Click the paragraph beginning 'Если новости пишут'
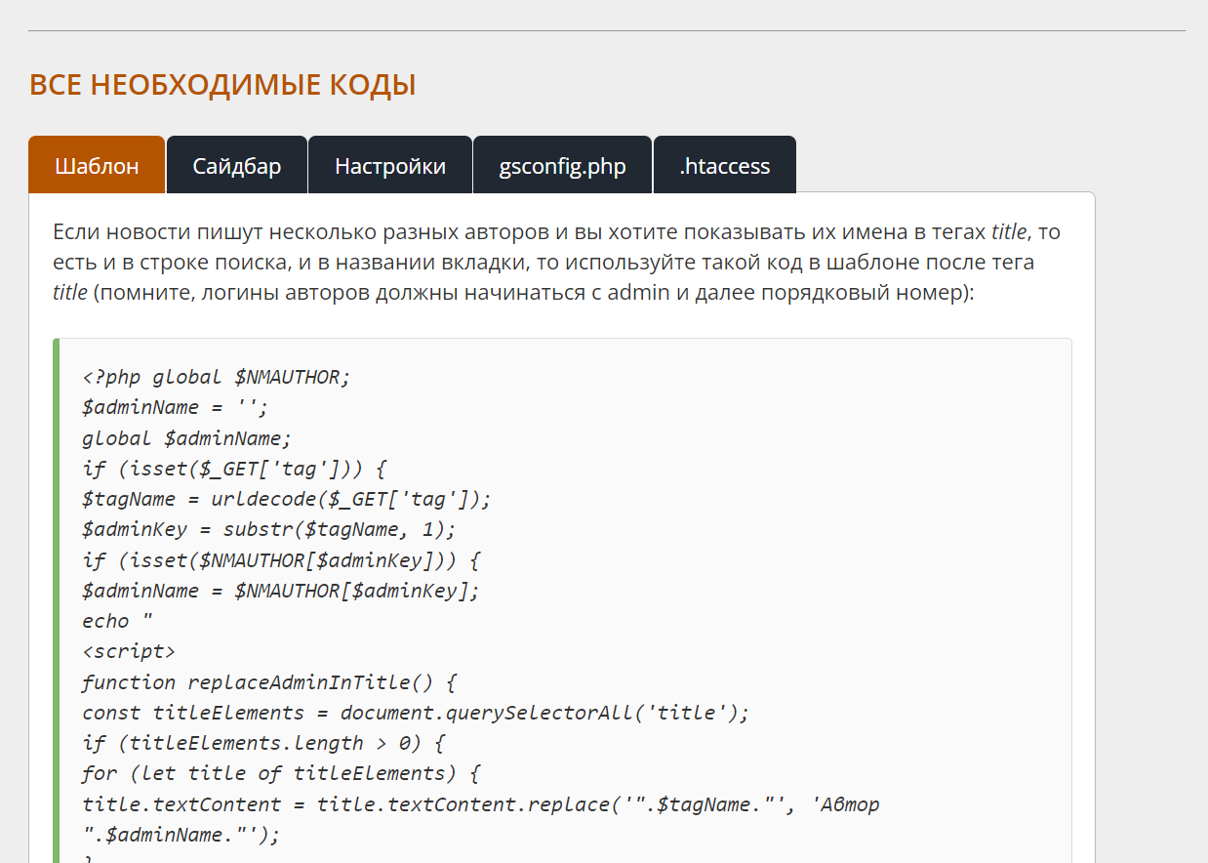 pos(556,262)
